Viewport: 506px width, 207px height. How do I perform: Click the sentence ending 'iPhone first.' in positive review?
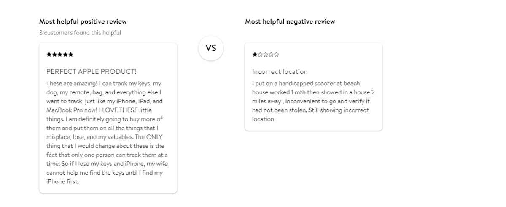click(x=107, y=168)
